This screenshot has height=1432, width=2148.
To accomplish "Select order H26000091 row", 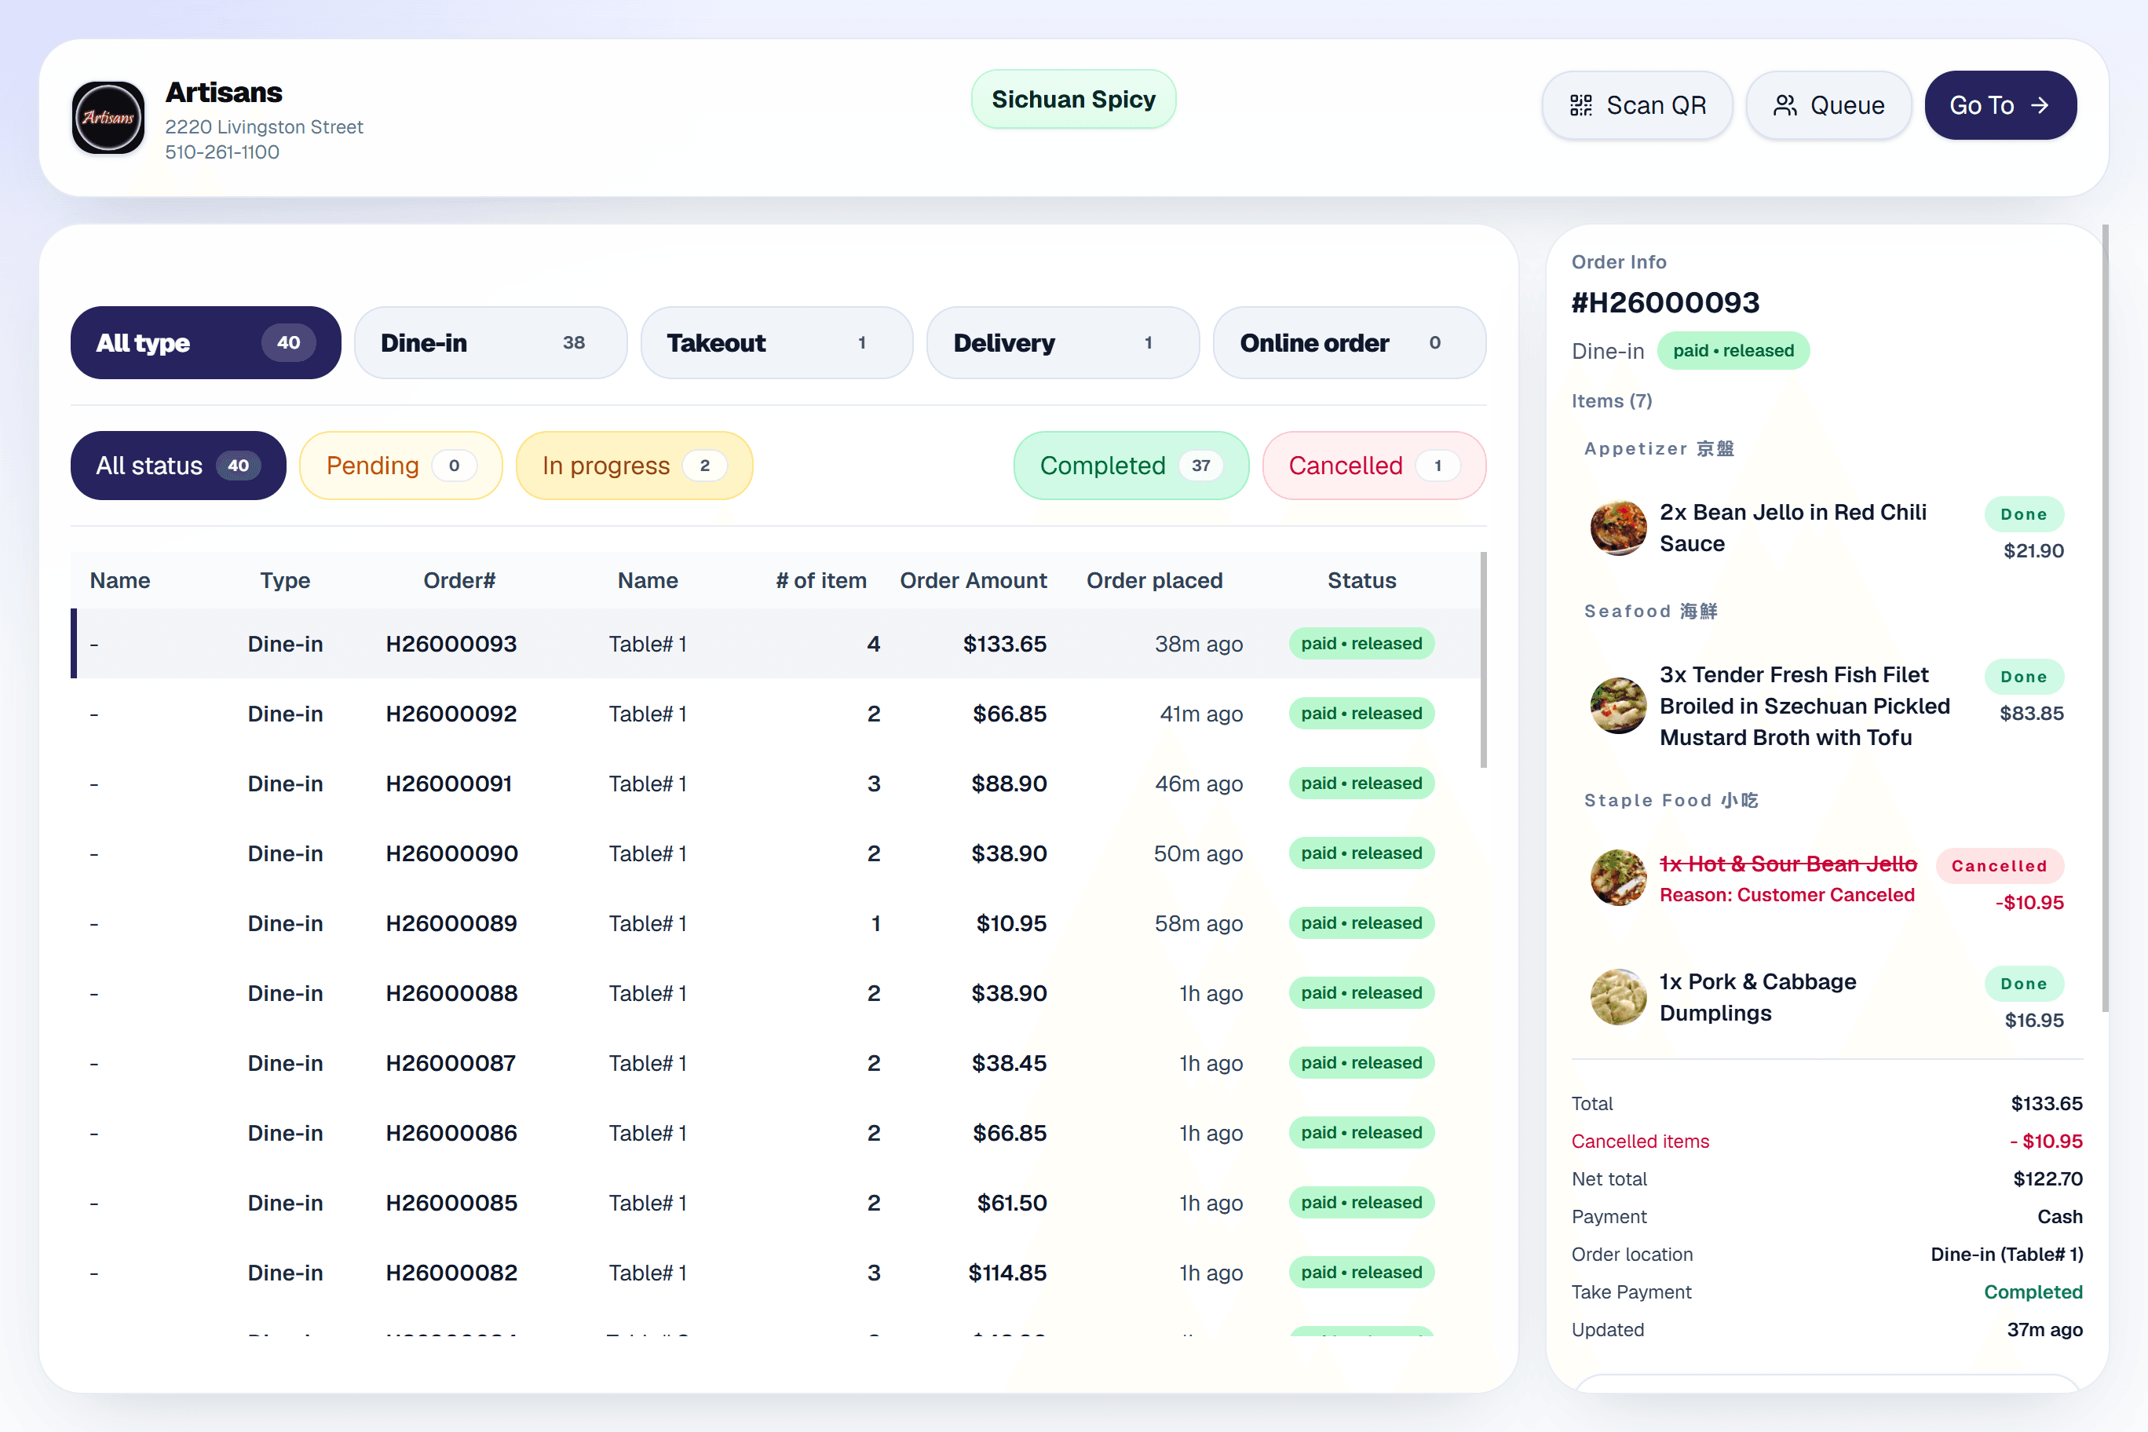I will click(774, 784).
